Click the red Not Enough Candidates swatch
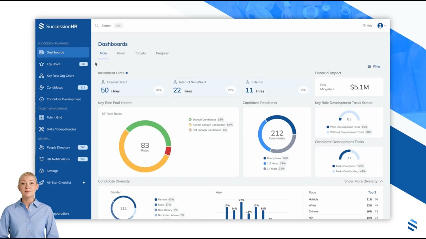Viewport: 426px width, 239px height. tap(190, 130)
